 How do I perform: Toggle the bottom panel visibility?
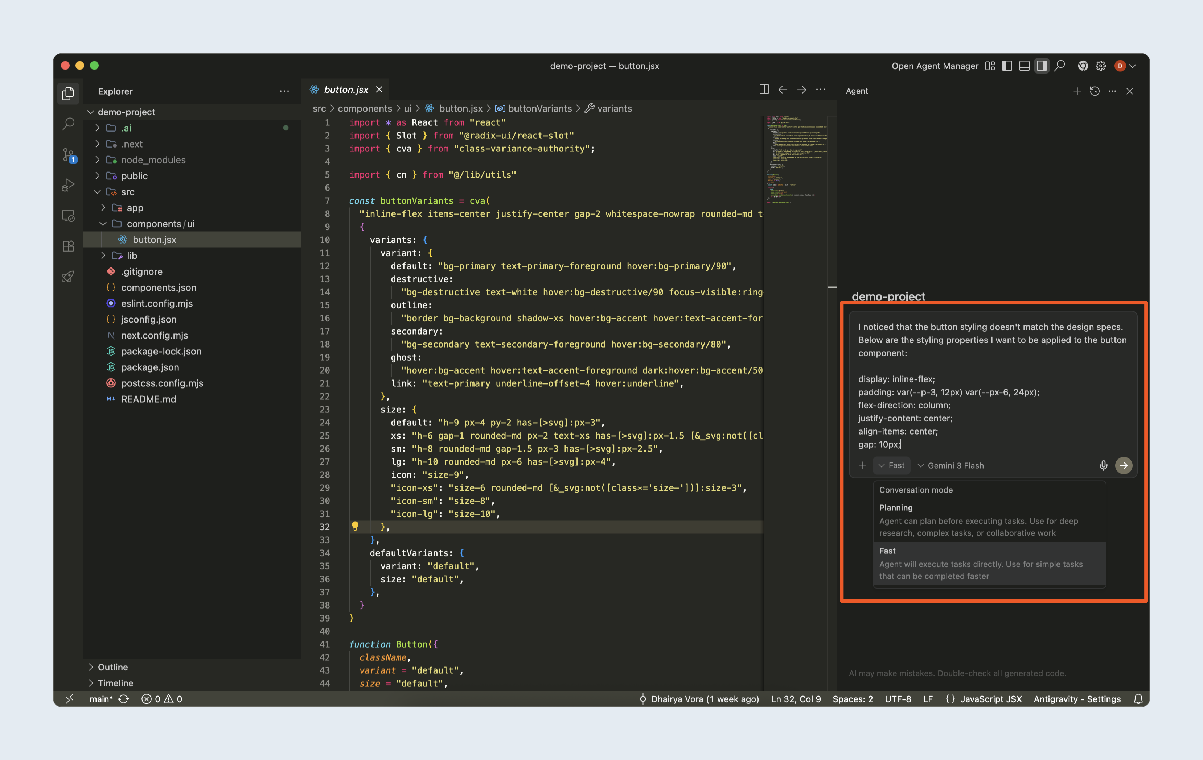1024,66
